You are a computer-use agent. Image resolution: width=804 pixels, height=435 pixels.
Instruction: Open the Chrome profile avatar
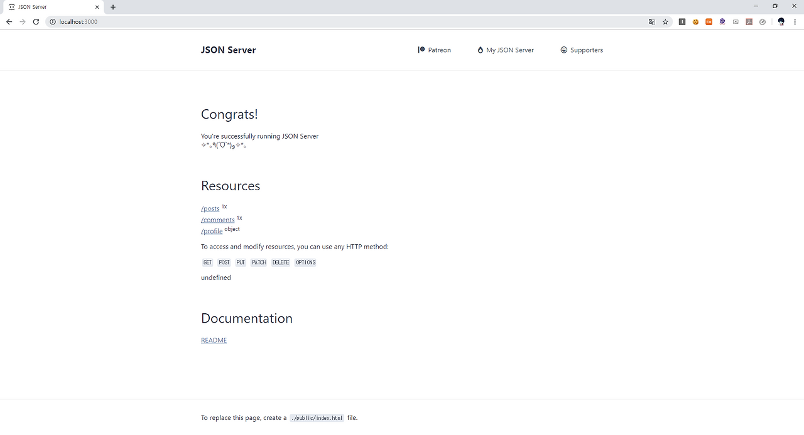coord(781,21)
